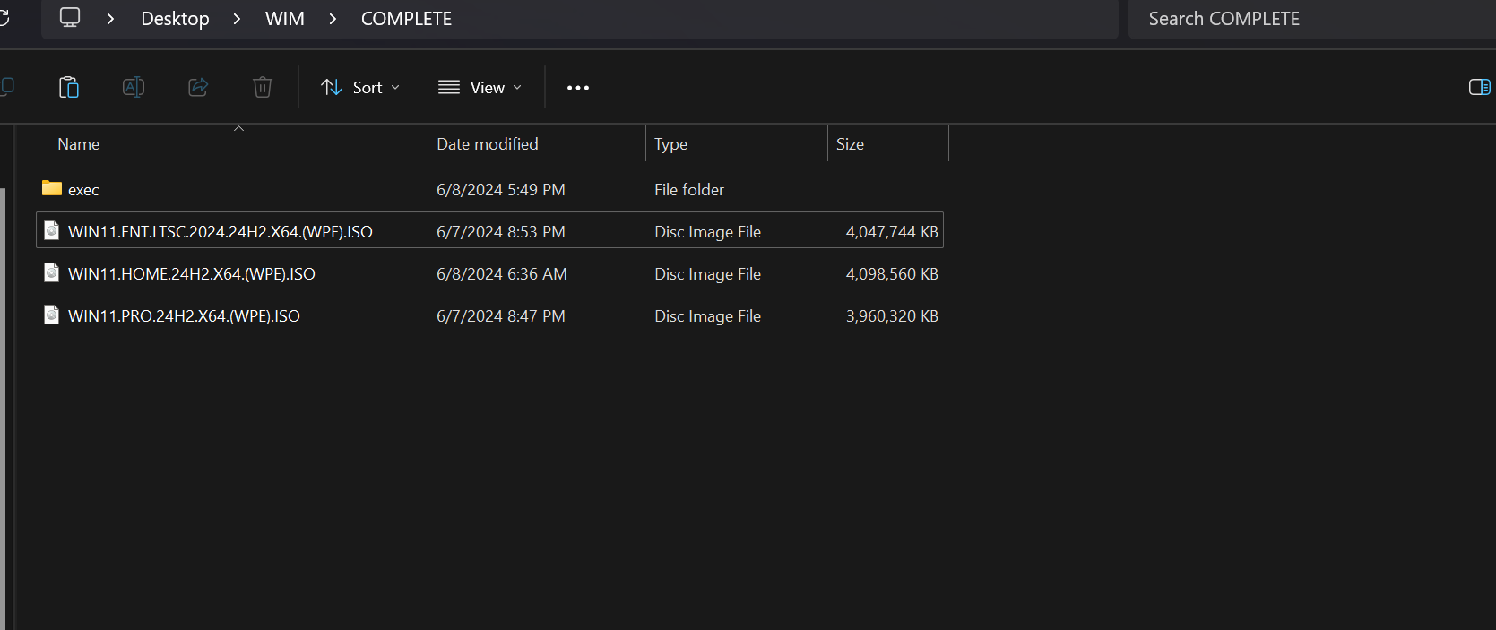
Task: Click the size 4,098,560 KB
Action: coord(892,274)
